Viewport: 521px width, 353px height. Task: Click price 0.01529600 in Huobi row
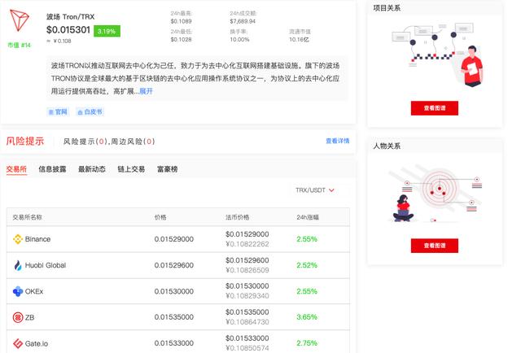point(173,265)
